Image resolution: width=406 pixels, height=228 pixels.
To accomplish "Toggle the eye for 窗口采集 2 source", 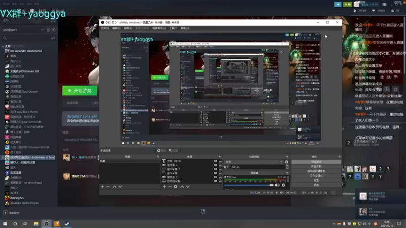I will (x=215, y=169).
